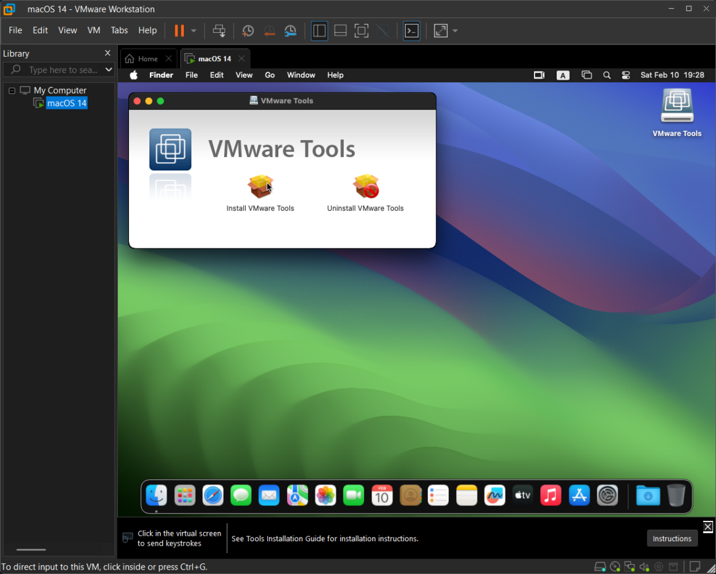Open the Tabs menu
This screenshot has height=574, width=716.
(119, 30)
